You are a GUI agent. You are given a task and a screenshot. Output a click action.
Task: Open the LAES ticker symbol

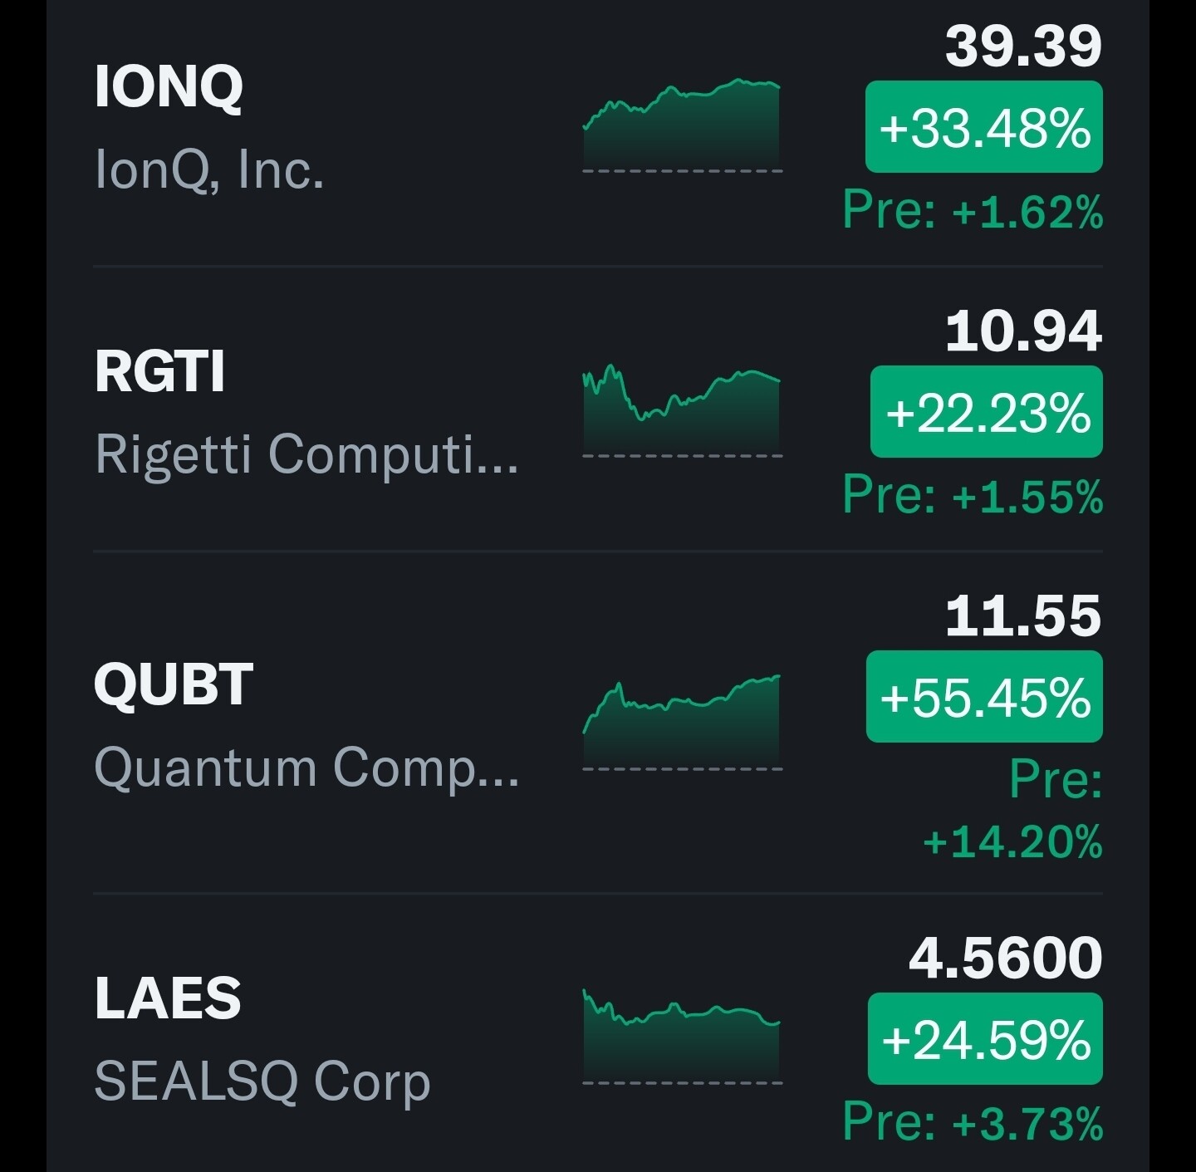pyautogui.click(x=167, y=998)
